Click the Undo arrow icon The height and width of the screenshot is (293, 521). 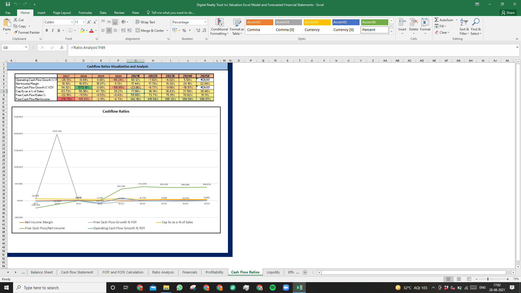[x=16, y=4]
